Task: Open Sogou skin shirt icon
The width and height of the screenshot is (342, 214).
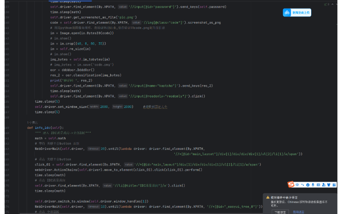Action: (x=329, y=185)
